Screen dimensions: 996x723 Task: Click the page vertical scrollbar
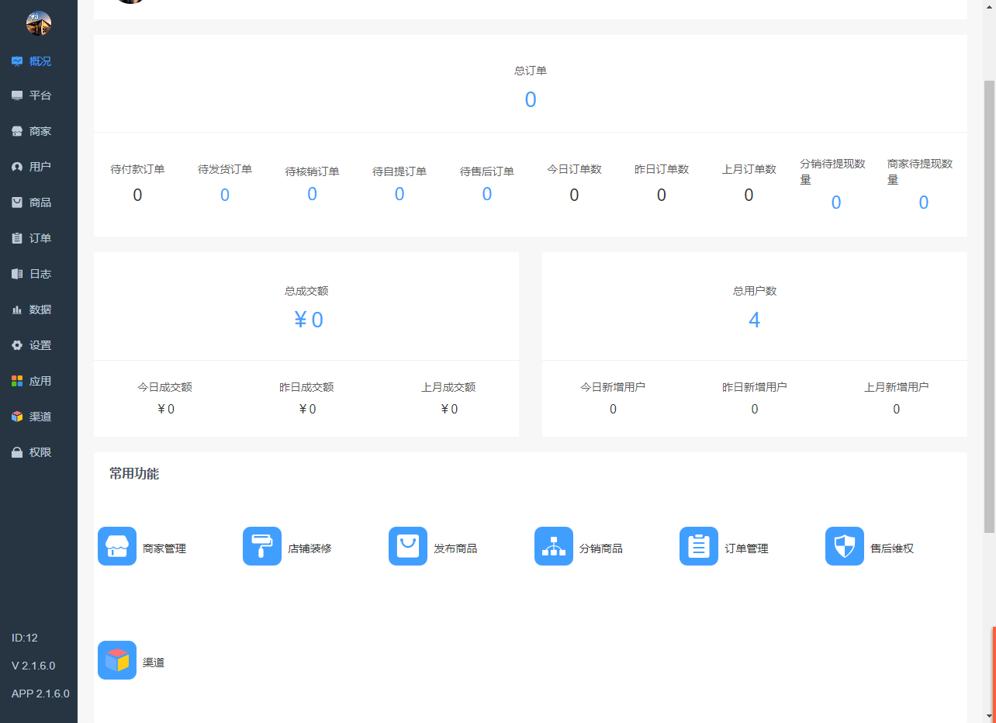click(x=989, y=310)
